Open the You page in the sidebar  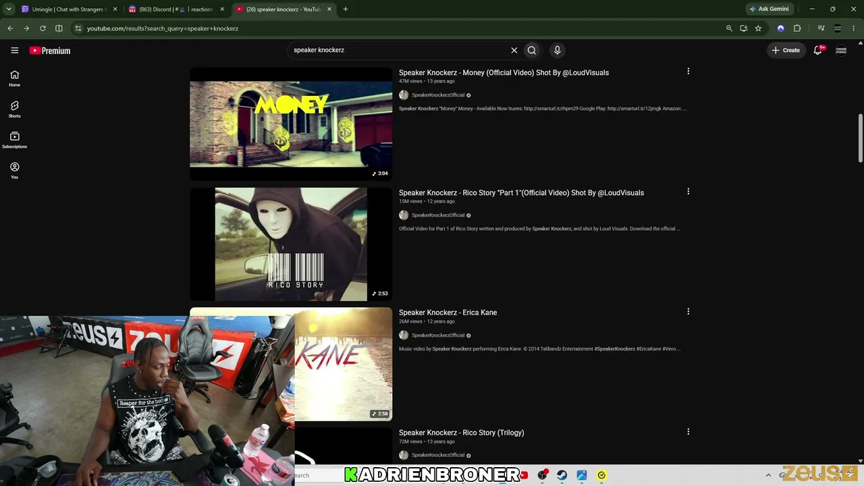pos(14,171)
